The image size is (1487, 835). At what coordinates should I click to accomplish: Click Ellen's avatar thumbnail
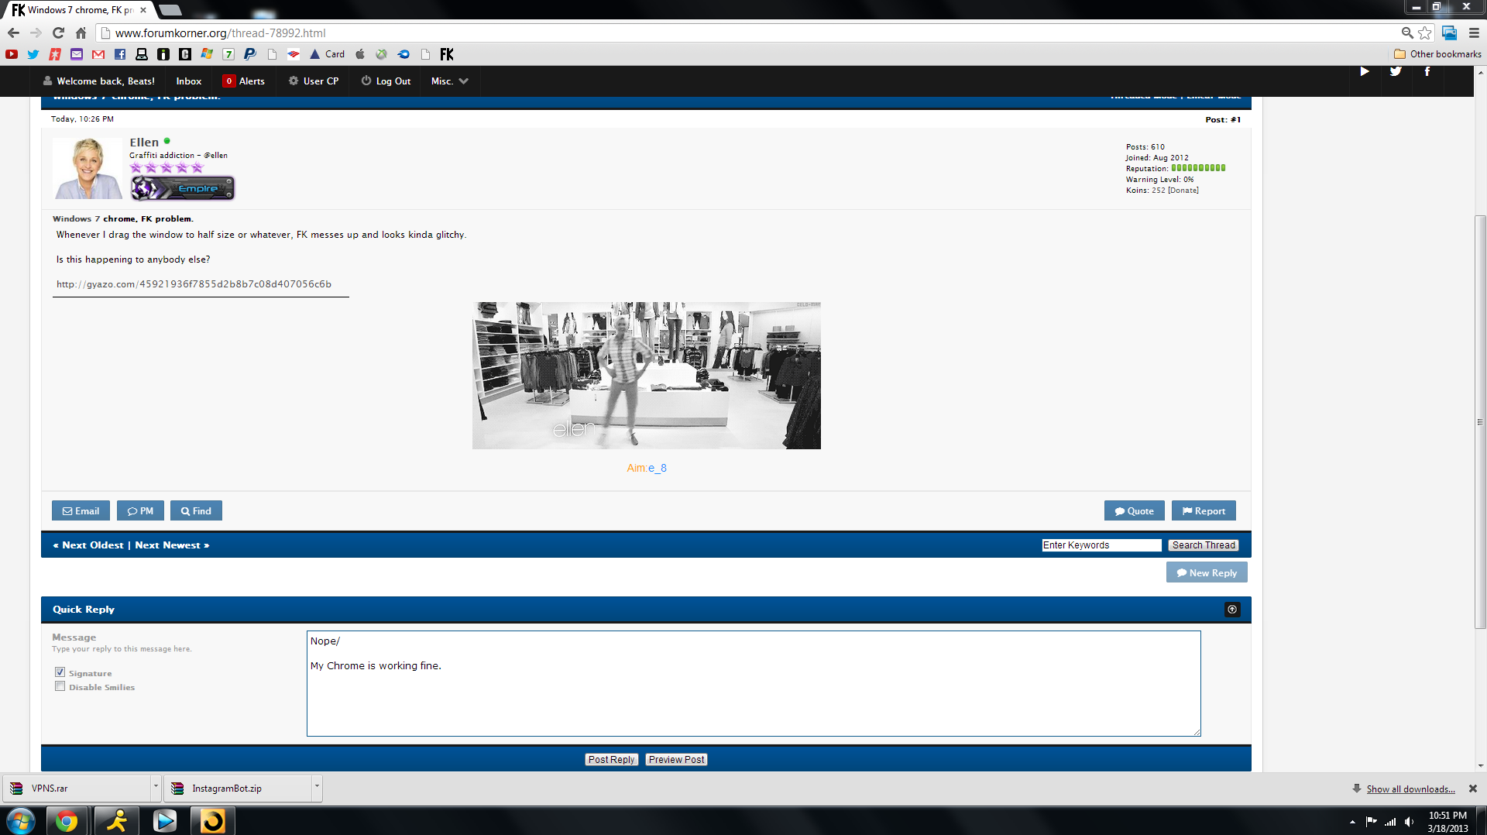[x=88, y=169]
